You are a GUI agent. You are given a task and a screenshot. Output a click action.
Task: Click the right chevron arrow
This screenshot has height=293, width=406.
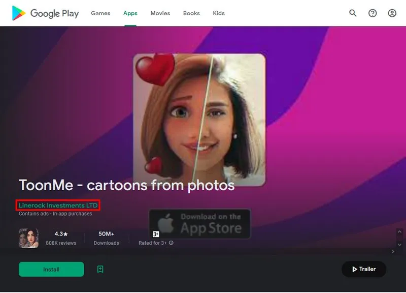(x=393, y=251)
